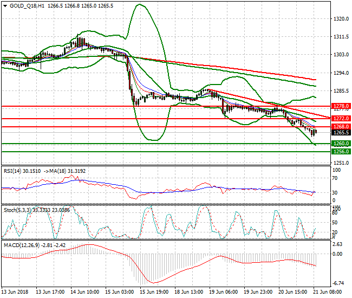The width and height of the screenshot is (352, 298).
Task: Select the 1260.0 green support level tag
Action: pos(340,144)
